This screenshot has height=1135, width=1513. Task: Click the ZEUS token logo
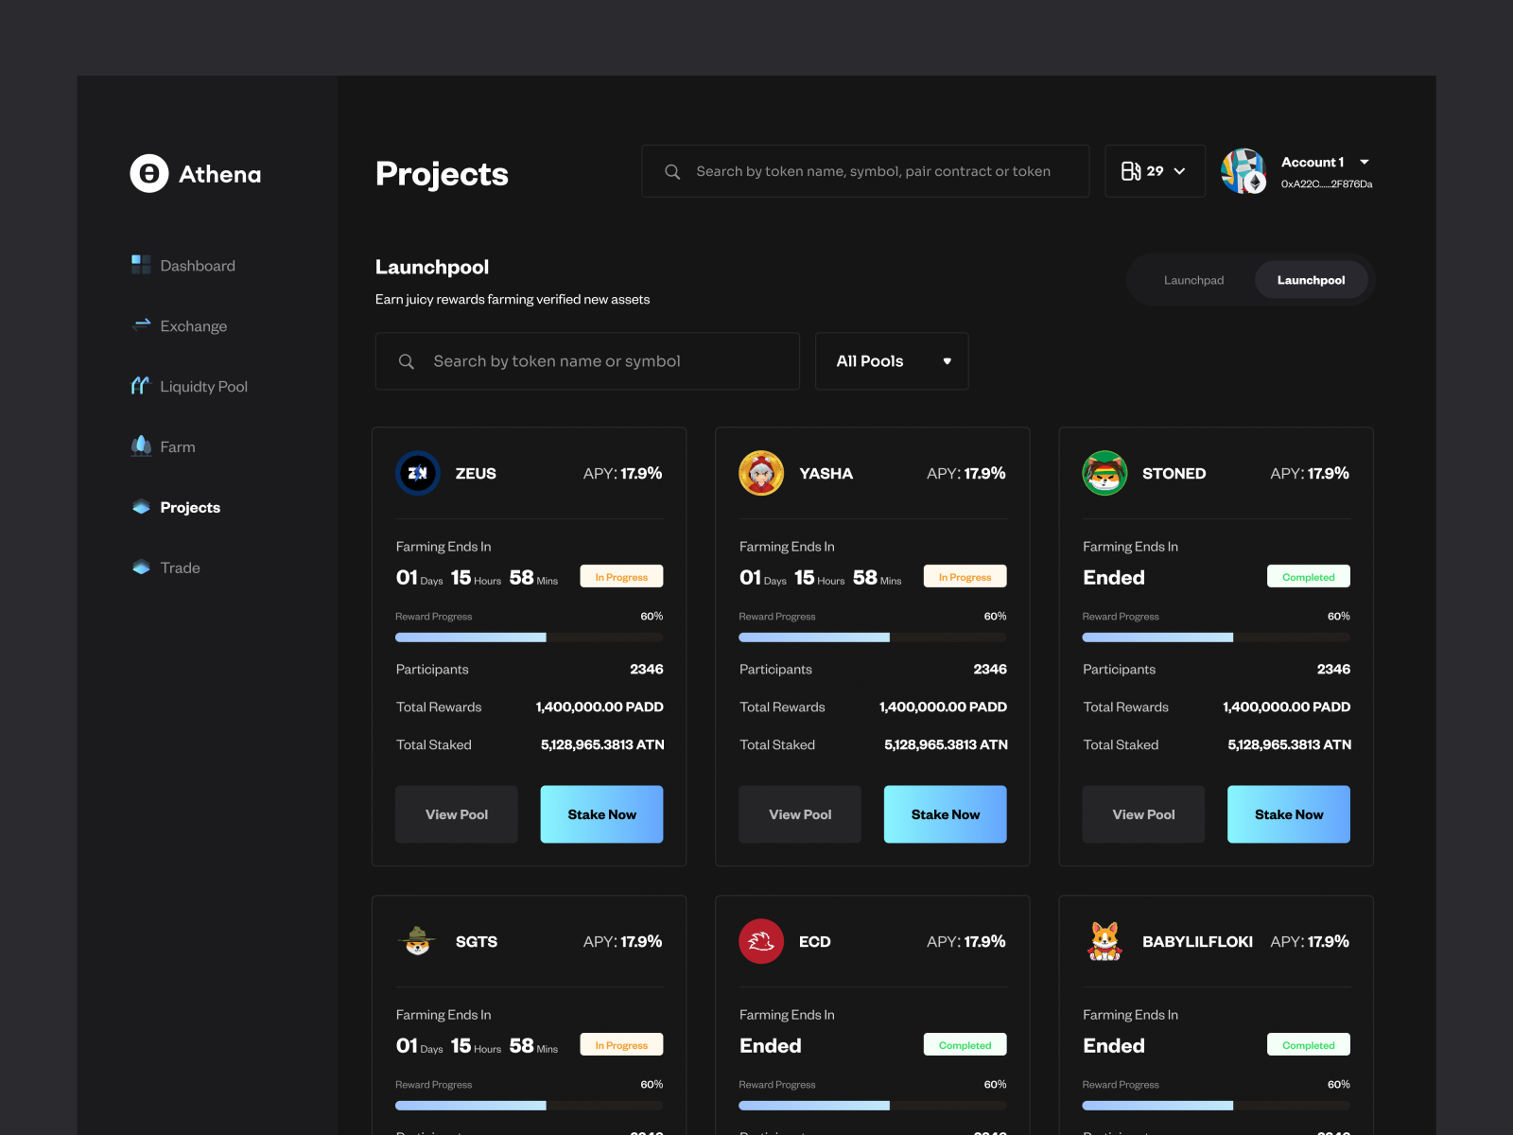pyautogui.click(x=418, y=473)
